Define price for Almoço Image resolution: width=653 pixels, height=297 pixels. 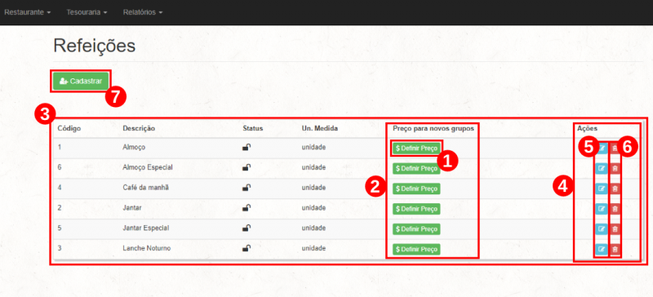[416, 148]
